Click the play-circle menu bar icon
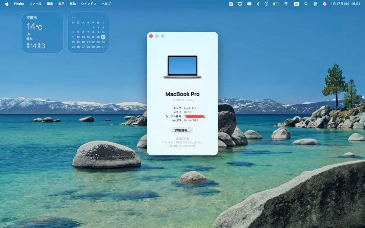This screenshot has width=365, height=228. pos(267,4)
